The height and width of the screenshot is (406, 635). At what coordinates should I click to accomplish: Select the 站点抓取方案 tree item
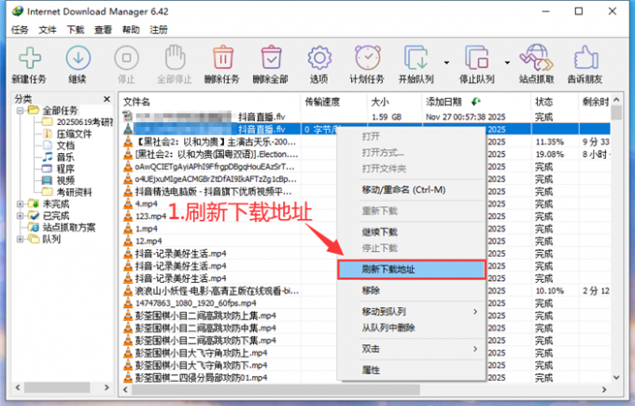pyautogui.click(x=69, y=228)
